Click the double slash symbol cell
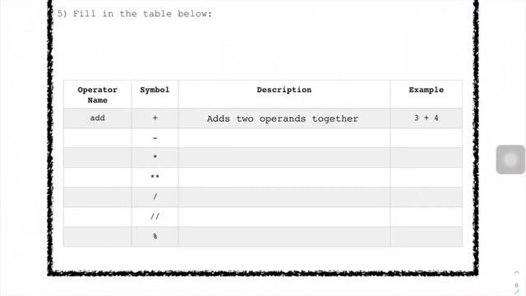Viewport: 526px width, 296px height. pyautogui.click(x=155, y=217)
